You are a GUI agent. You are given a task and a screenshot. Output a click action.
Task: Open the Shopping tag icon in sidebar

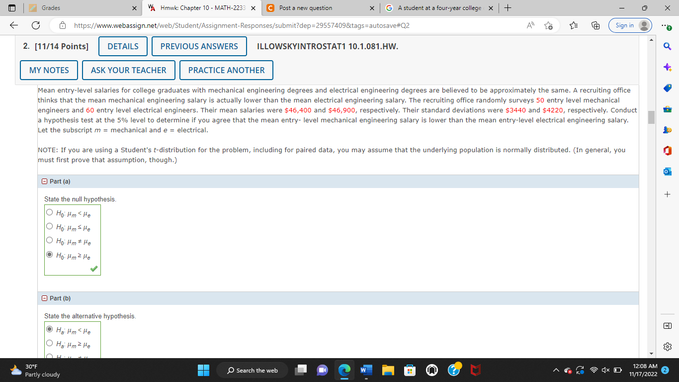point(668,88)
